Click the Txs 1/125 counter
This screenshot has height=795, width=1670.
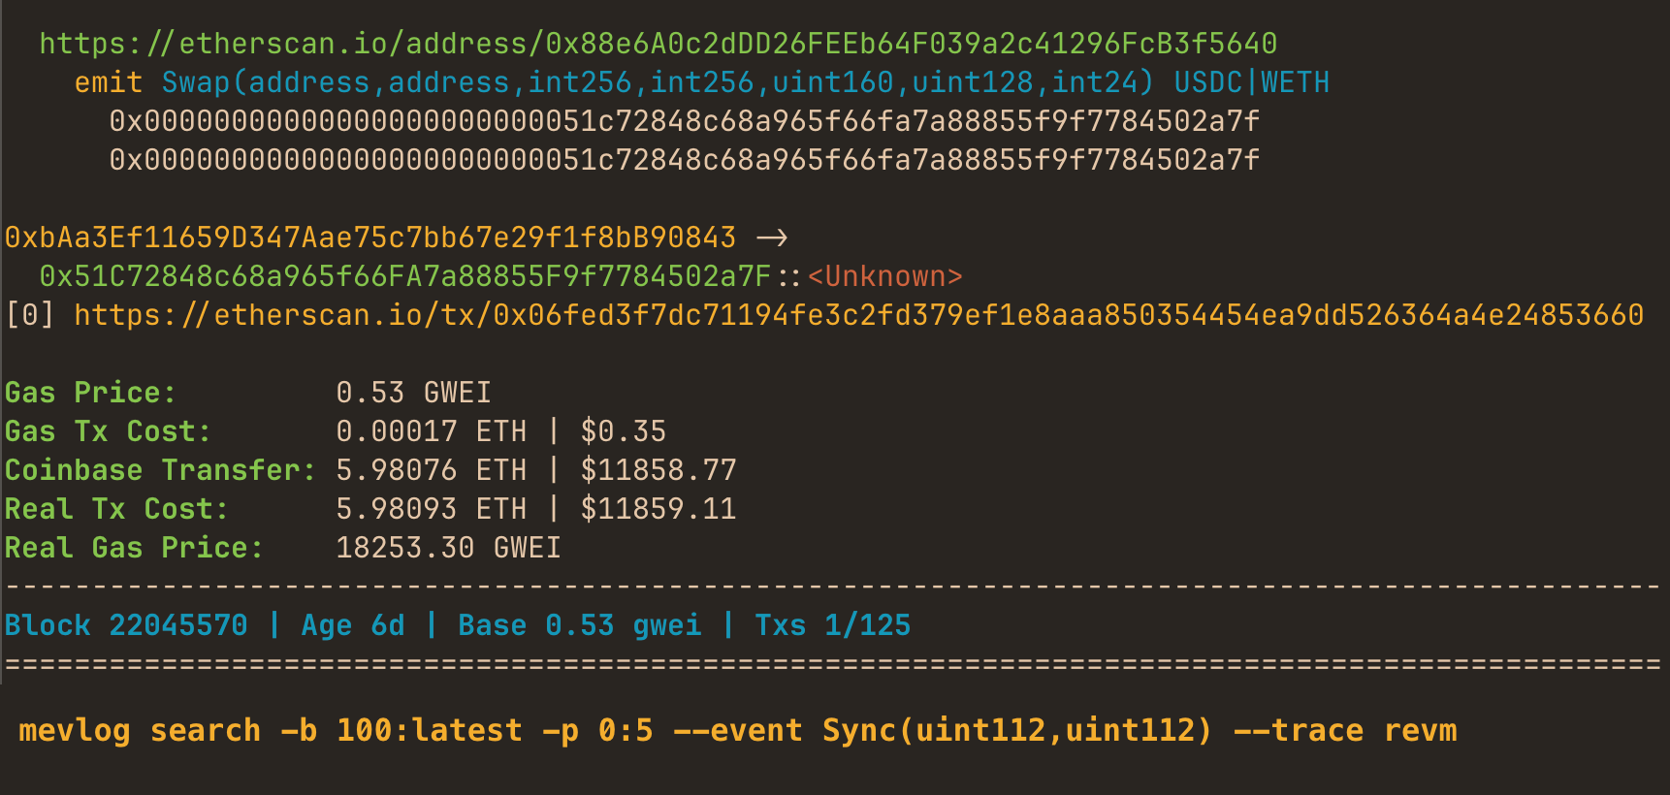coord(832,625)
